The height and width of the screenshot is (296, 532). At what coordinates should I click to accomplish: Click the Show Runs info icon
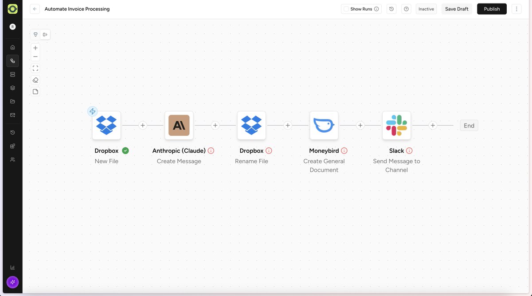pyautogui.click(x=376, y=9)
